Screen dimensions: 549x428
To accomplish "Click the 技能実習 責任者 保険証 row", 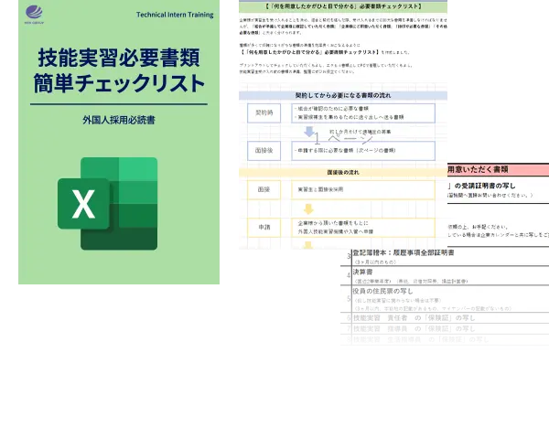I will (445, 318).
